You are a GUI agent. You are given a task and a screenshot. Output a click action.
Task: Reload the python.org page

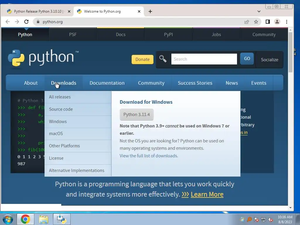point(26,22)
